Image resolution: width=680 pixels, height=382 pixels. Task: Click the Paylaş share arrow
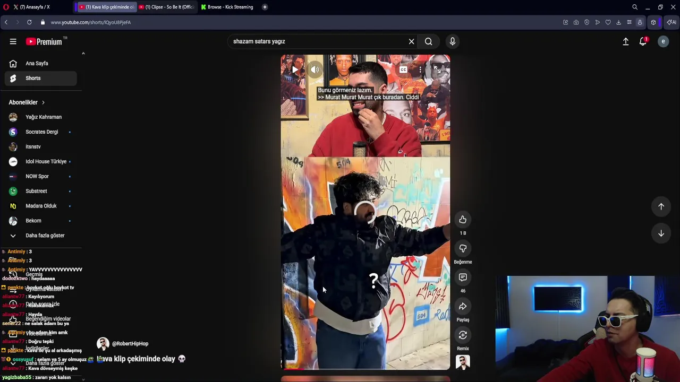463,306
